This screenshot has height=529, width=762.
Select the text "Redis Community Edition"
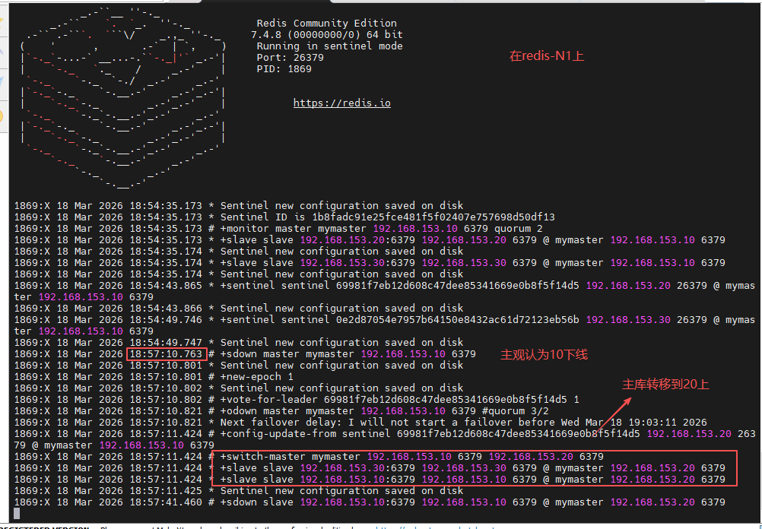point(326,24)
